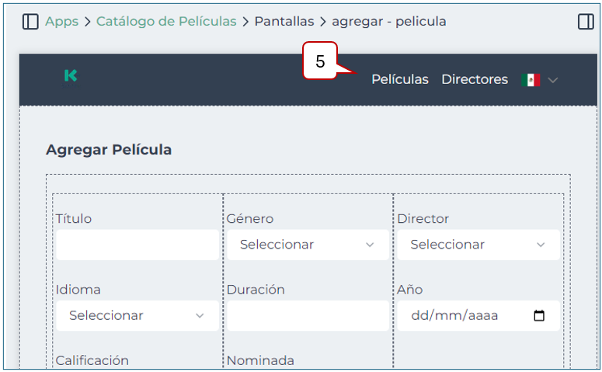Open the Películas menu item
This screenshot has height=372, width=602.
(400, 79)
